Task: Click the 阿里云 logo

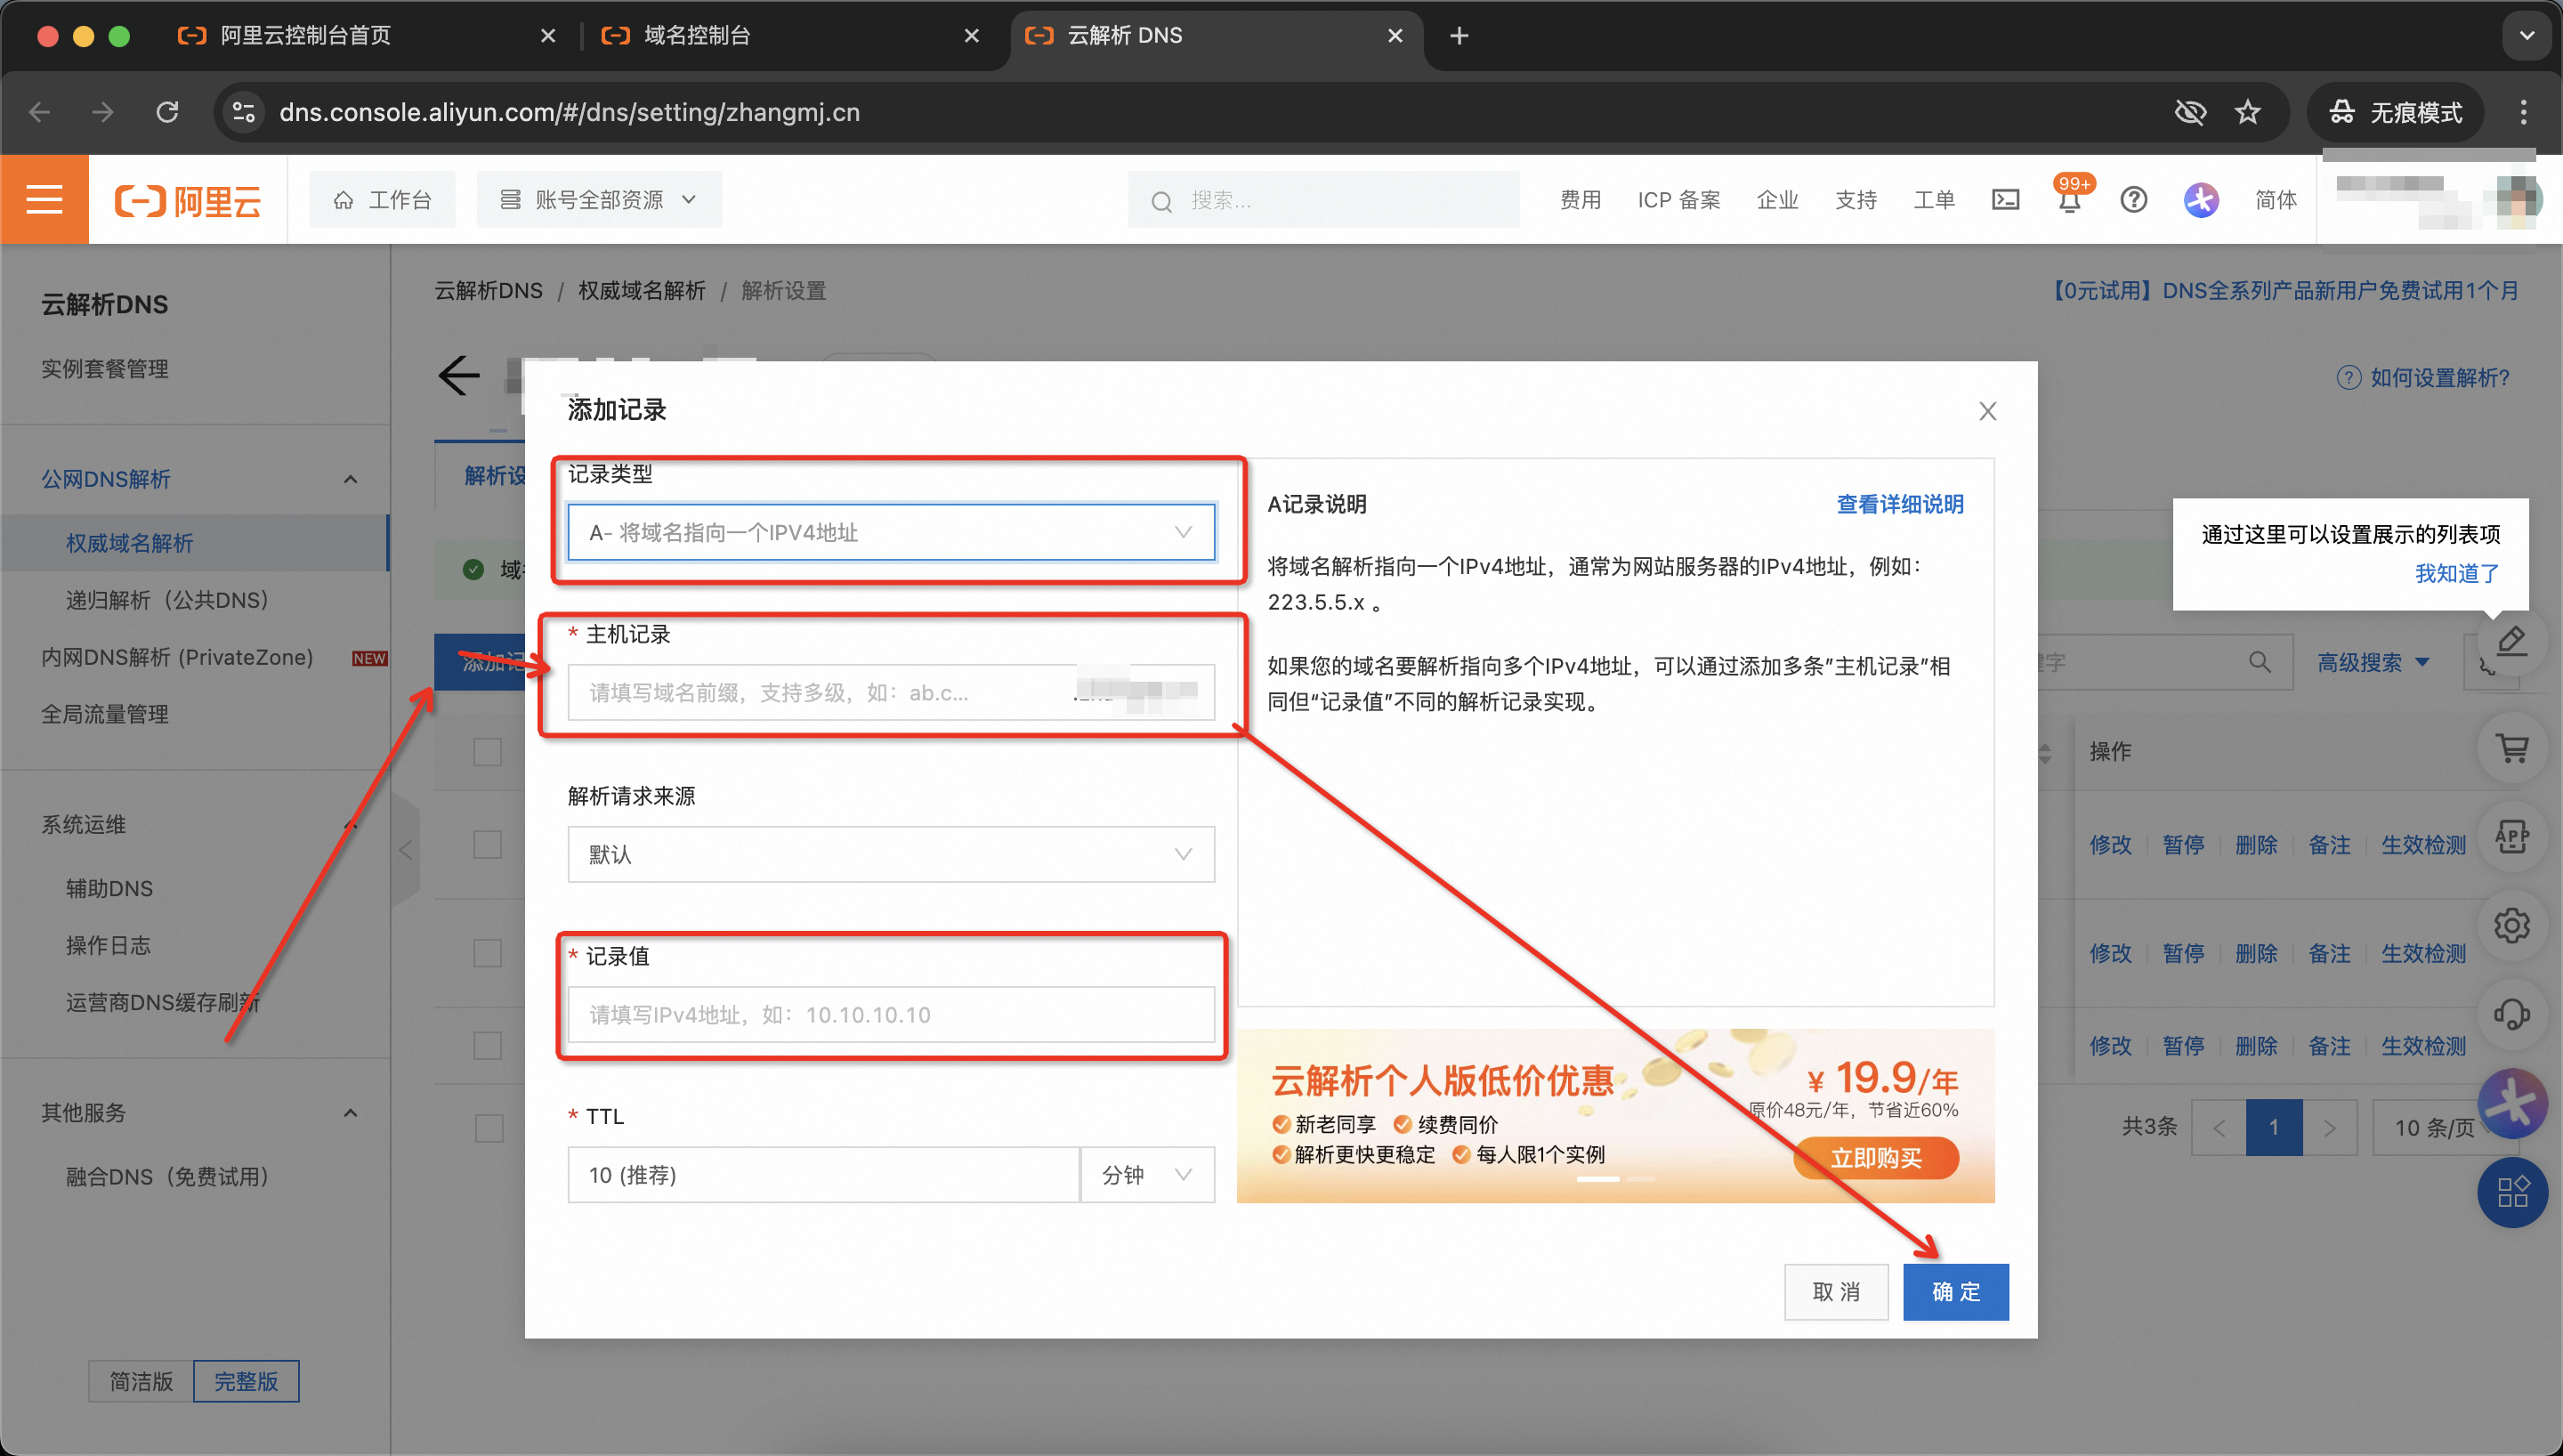Action: coord(188,200)
